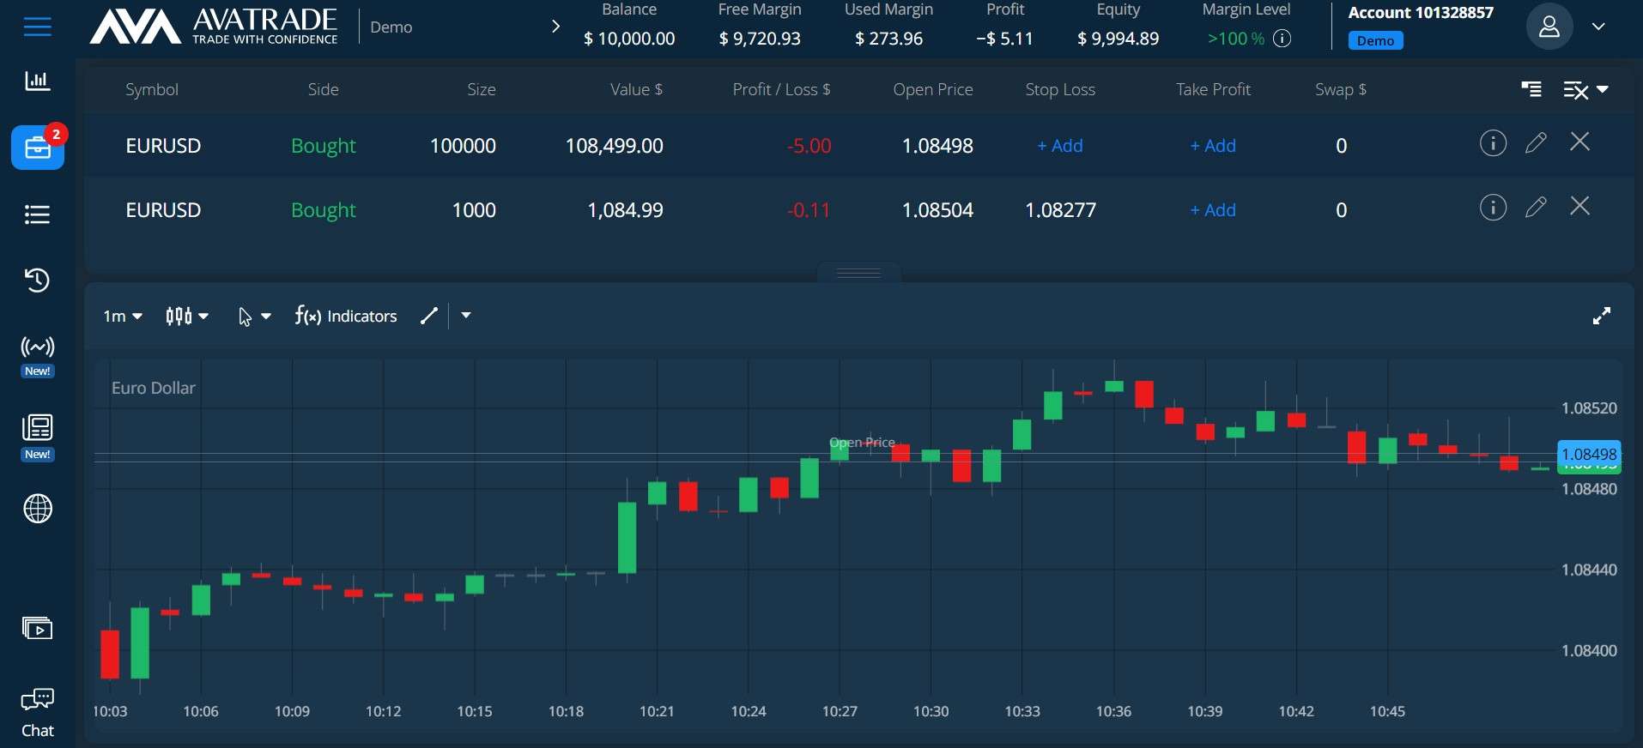Click the Euro Dollar chart title
Viewport: 1643px width, 748px height.
click(154, 388)
